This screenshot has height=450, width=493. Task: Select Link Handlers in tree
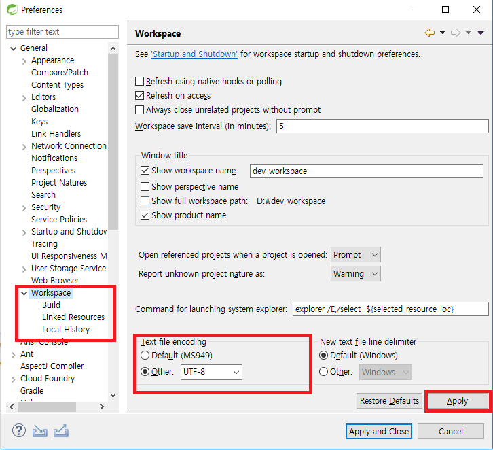point(56,134)
